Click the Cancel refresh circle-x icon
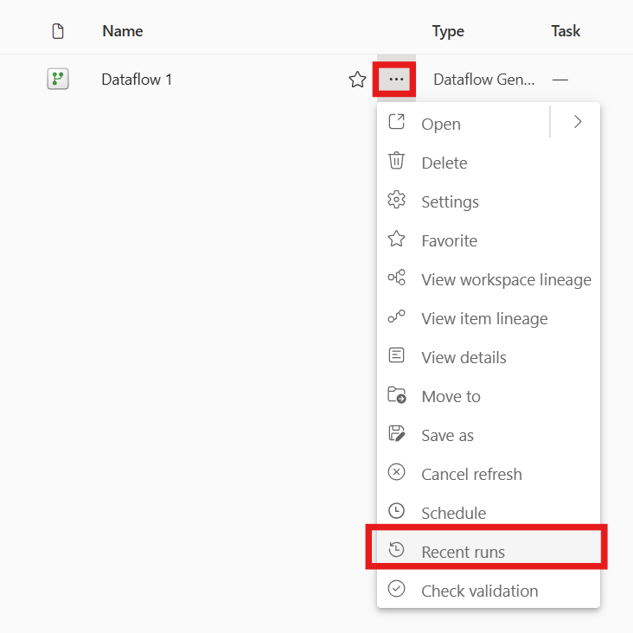Viewport: 633px width, 633px height. pos(396,473)
